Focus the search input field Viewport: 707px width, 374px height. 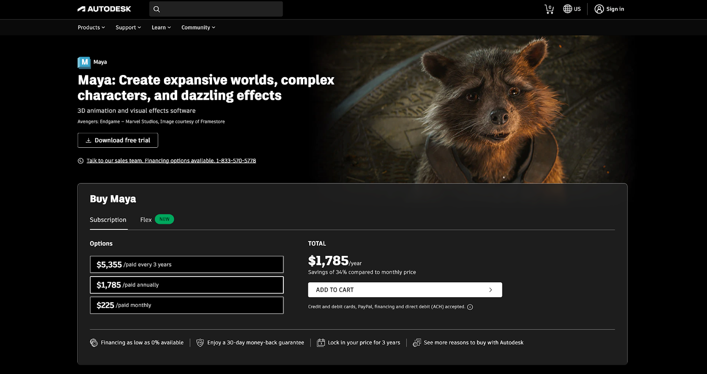click(x=216, y=9)
